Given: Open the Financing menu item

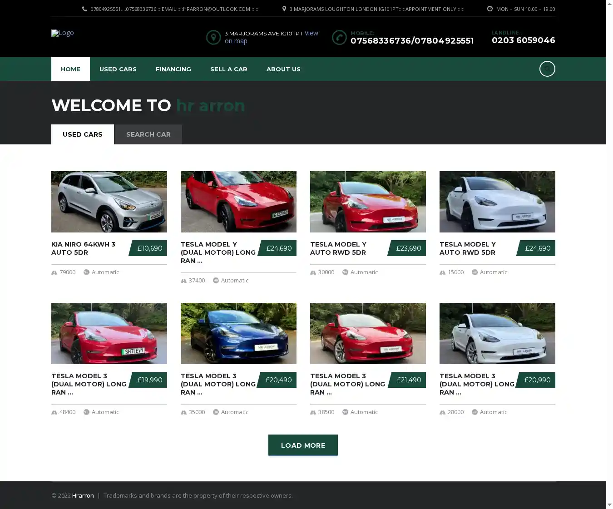Looking at the screenshot, I should pyautogui.click(x=173, y=69).
